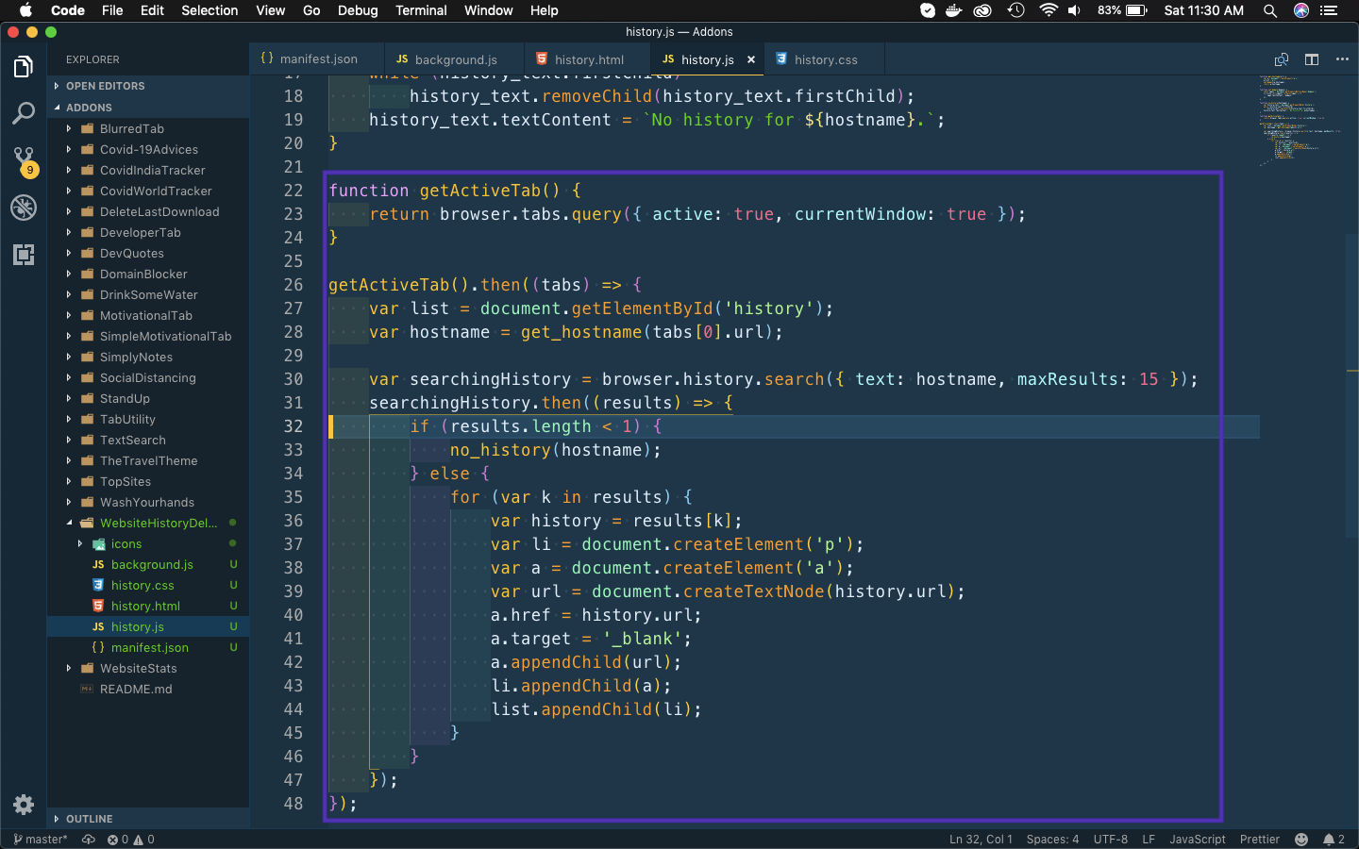Select history.js in the explorer tree
The height and width of the screenshot is (849, 1359).
(x=148, y=626)
